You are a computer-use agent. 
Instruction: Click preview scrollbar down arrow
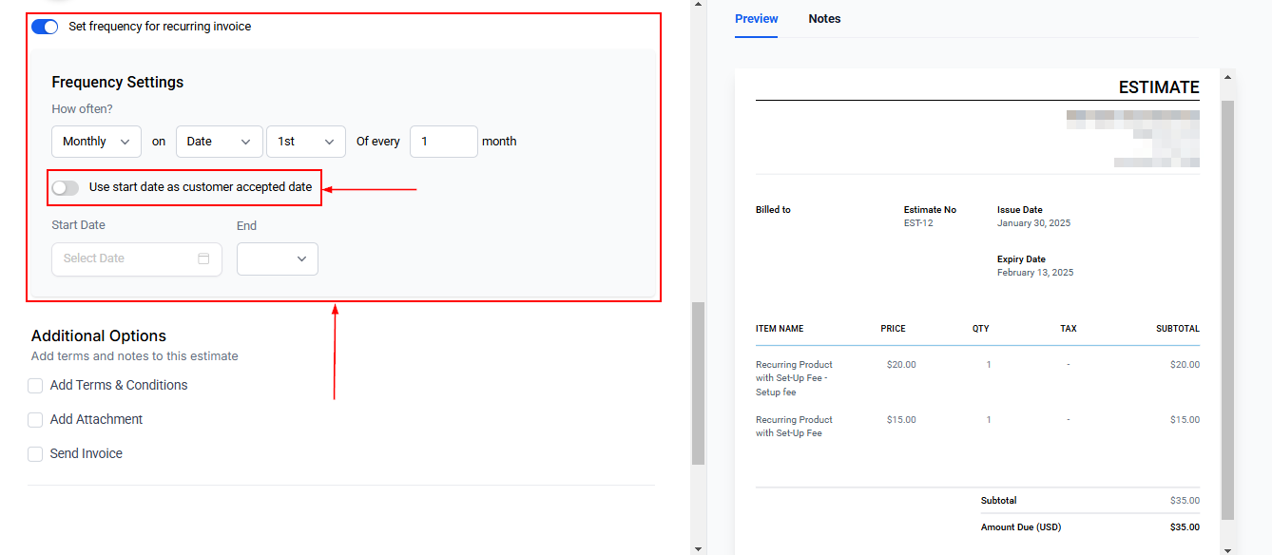(1227, 549)
